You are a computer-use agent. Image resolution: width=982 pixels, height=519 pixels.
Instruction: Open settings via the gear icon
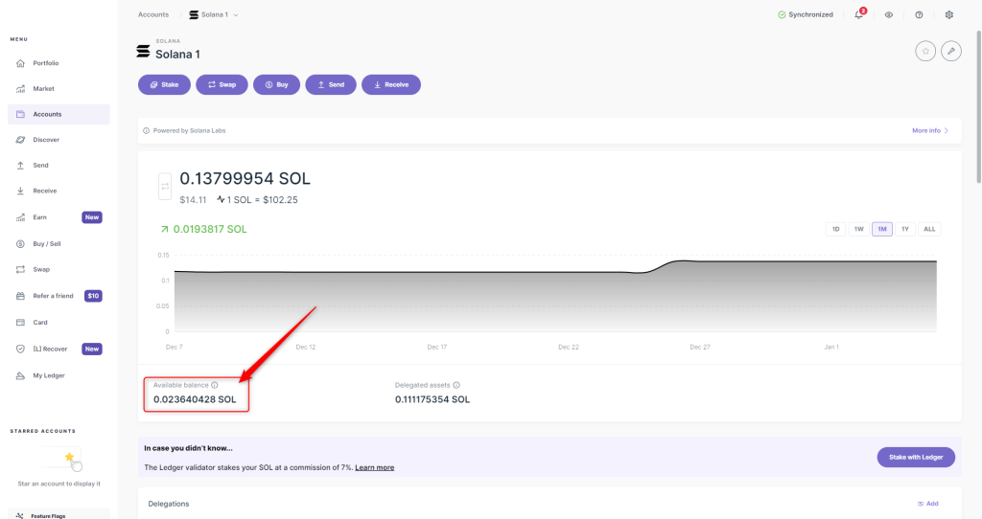[x=949, y=15]
